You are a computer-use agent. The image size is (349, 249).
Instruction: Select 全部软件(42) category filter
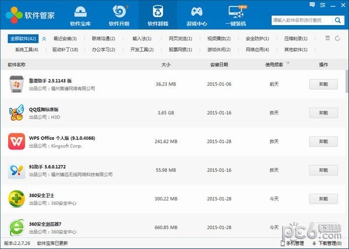click(23, 38)
